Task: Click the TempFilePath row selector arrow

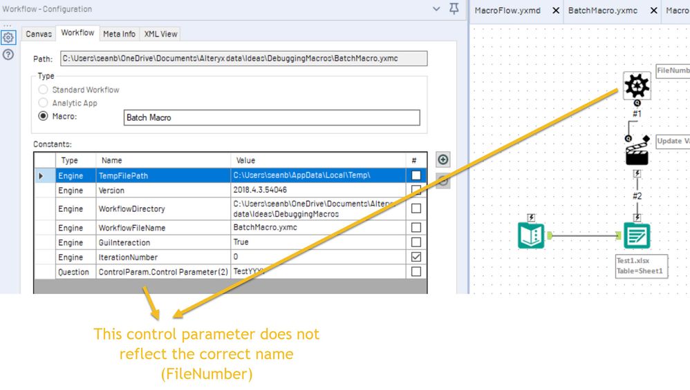Action: 41,176
